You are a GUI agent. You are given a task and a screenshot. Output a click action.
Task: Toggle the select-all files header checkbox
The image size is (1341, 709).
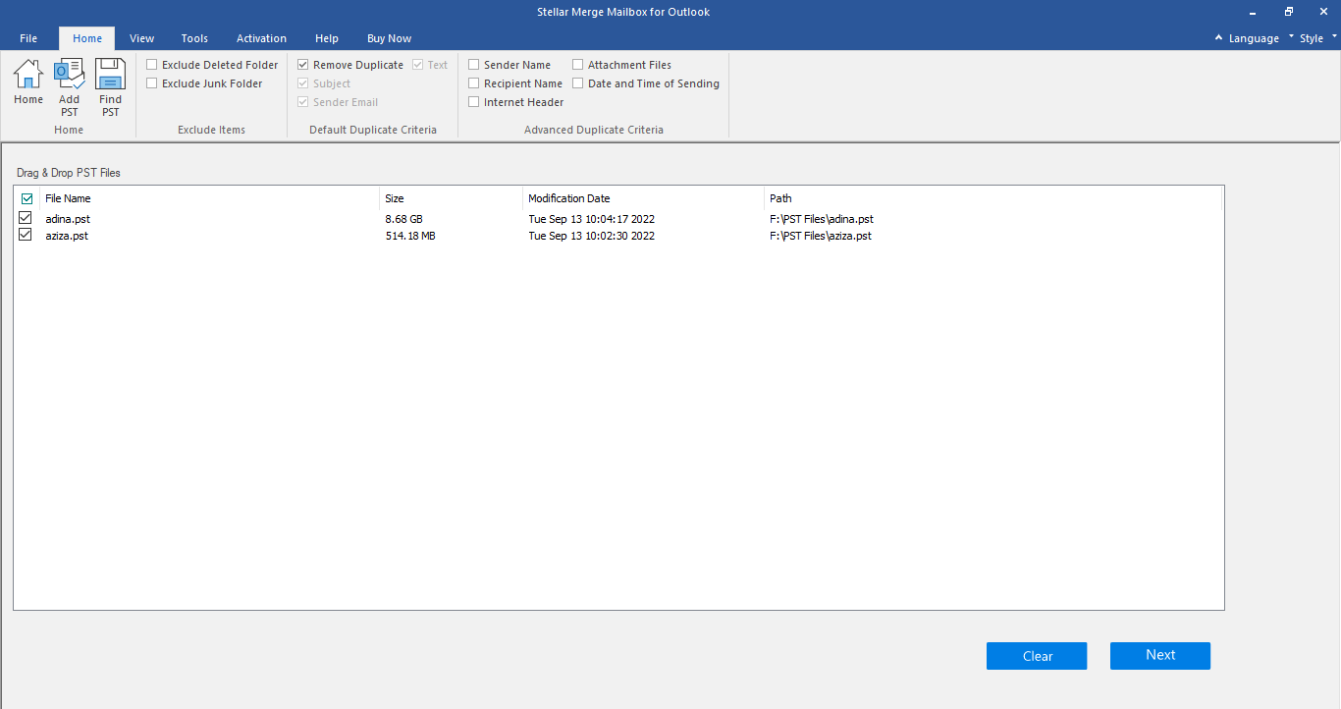click(x=27, y=198)
